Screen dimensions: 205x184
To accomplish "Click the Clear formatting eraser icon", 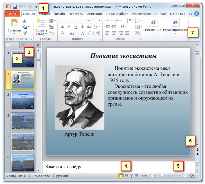I will (98, 33).
